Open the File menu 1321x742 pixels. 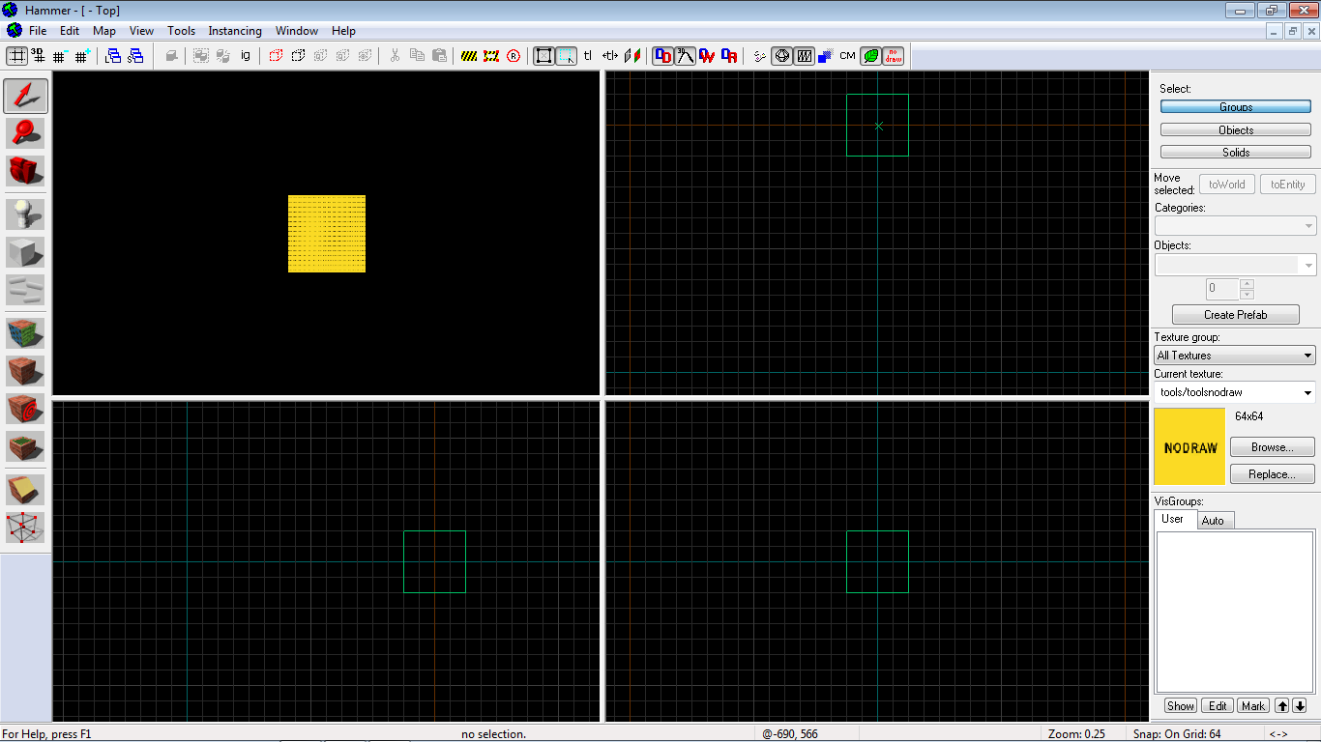coord(38,31)
